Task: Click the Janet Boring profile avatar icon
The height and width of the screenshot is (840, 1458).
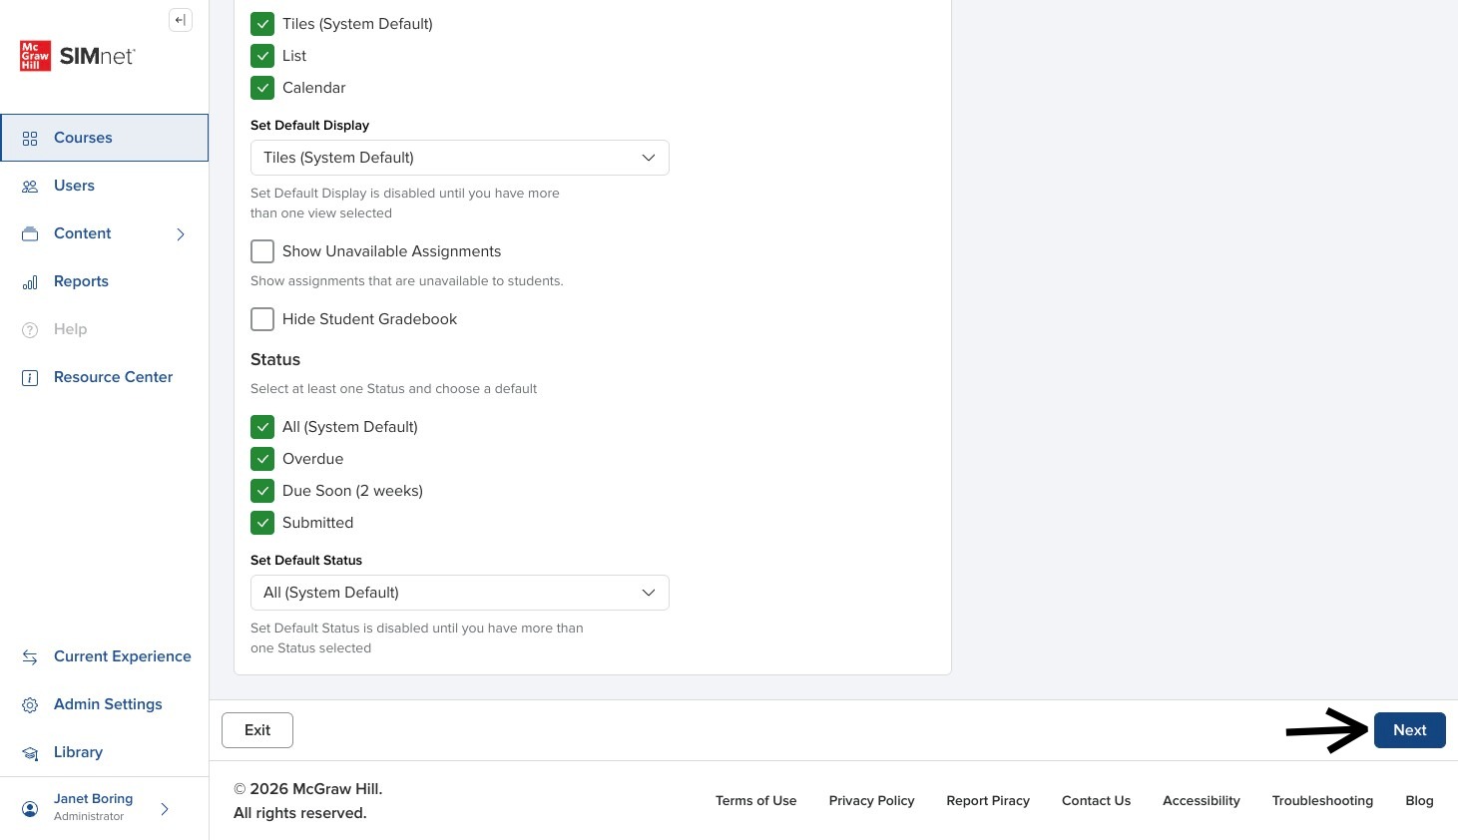Action: [x=30, y=809]
